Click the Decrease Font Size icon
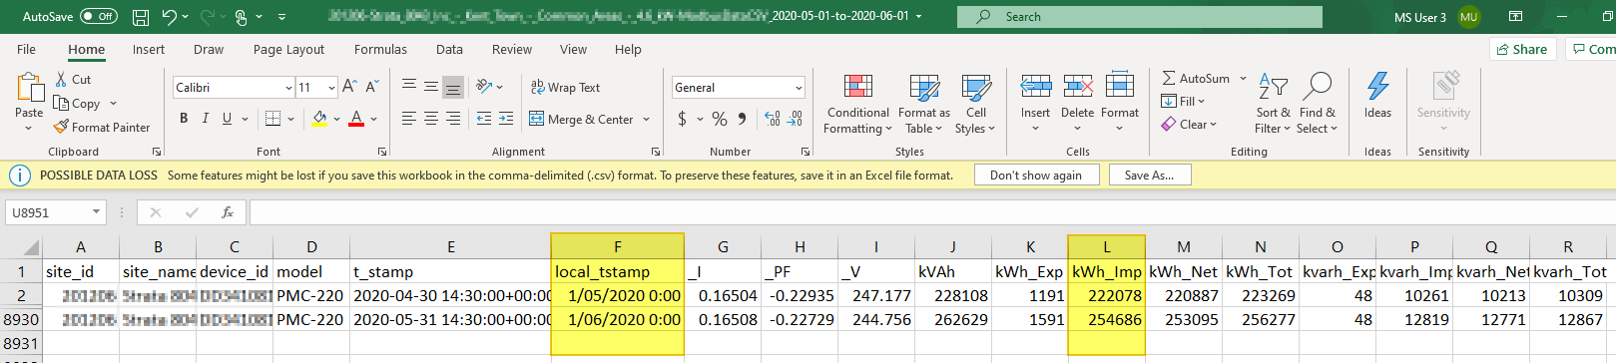Image resolution: width=1616 pixels, height=363 pixels. pos(372,88)
